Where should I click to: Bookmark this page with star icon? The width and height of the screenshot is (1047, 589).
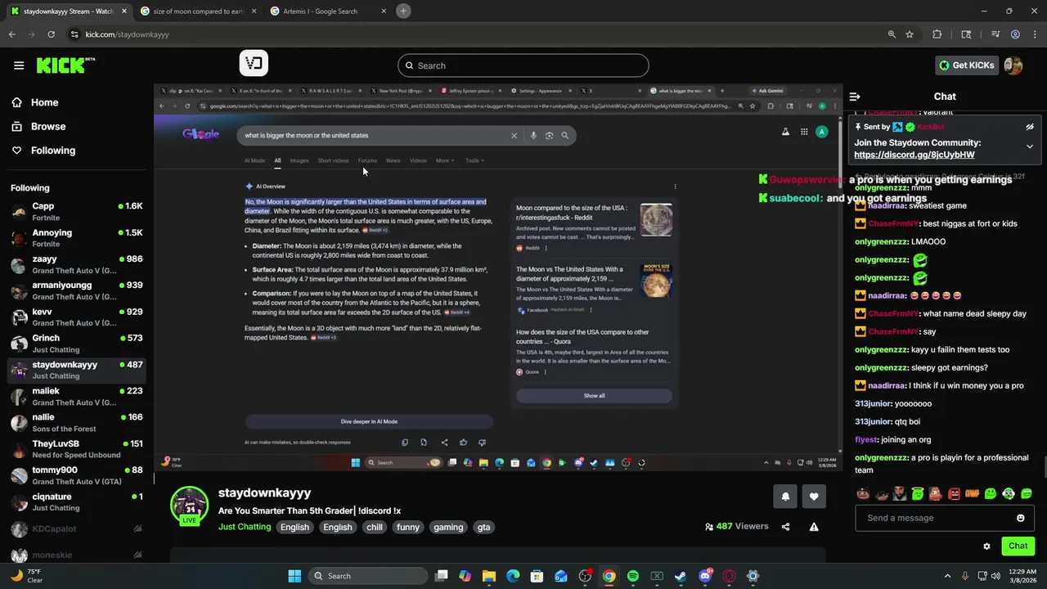910,34
